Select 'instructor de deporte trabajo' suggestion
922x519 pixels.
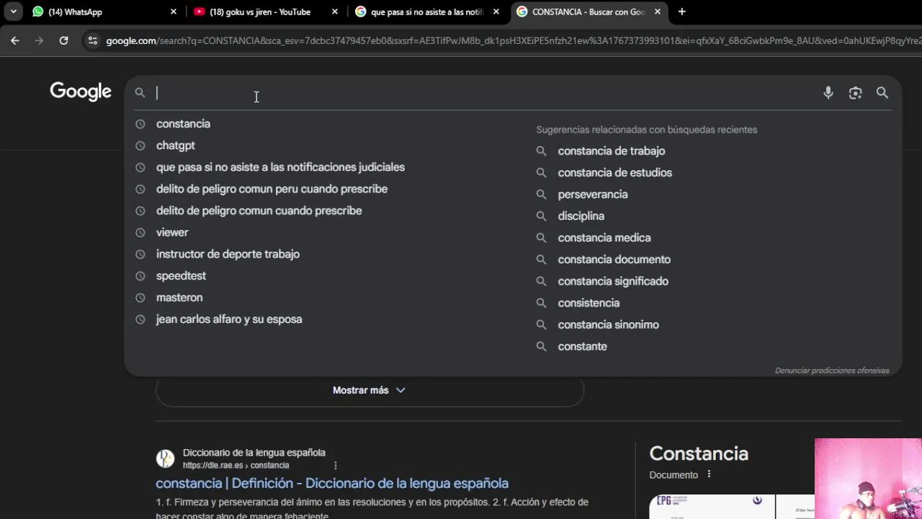[228, 254]
